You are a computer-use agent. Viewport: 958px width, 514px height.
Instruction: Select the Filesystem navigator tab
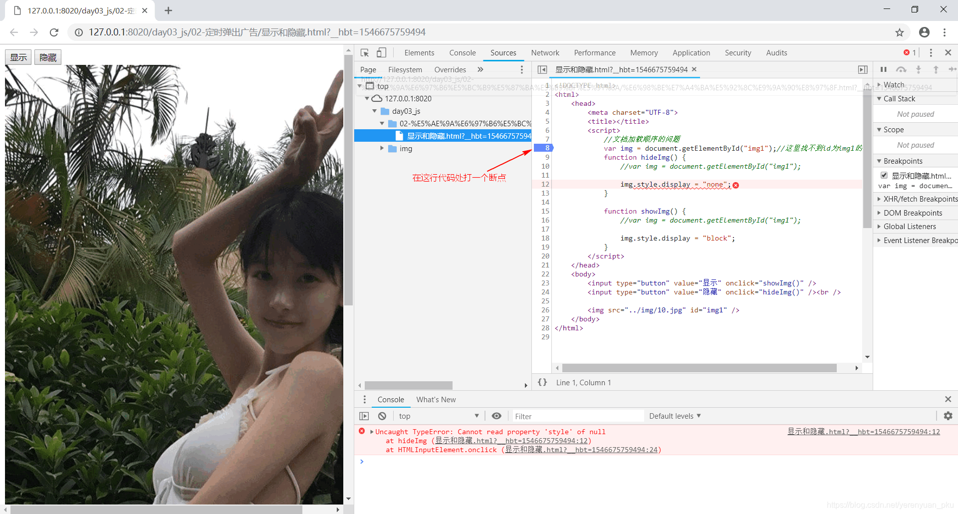[405, 69]
